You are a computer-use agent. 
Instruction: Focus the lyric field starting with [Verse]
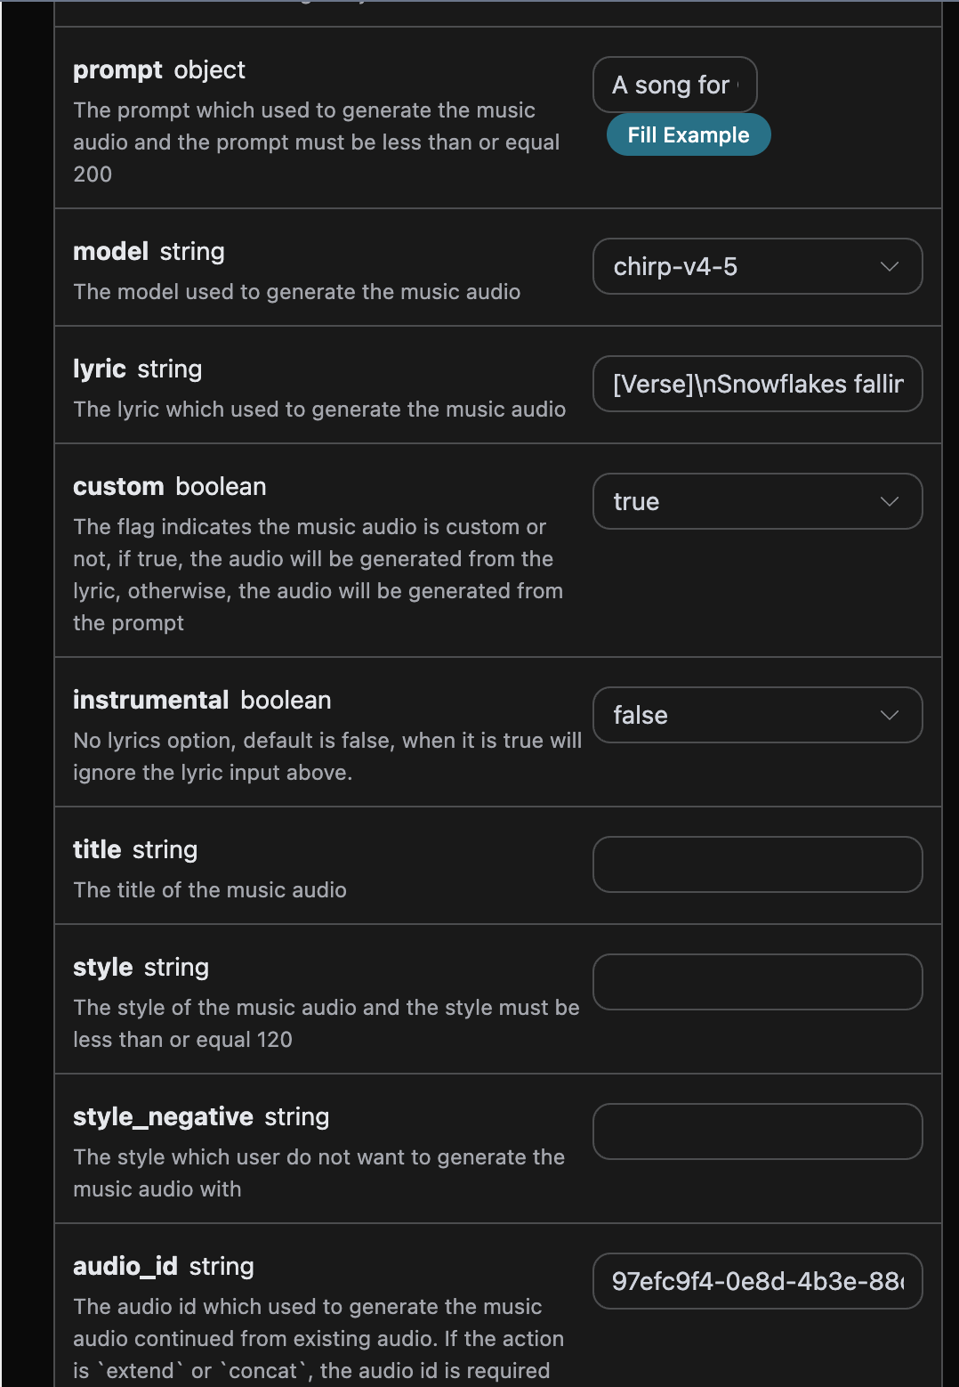pos(757,384)
